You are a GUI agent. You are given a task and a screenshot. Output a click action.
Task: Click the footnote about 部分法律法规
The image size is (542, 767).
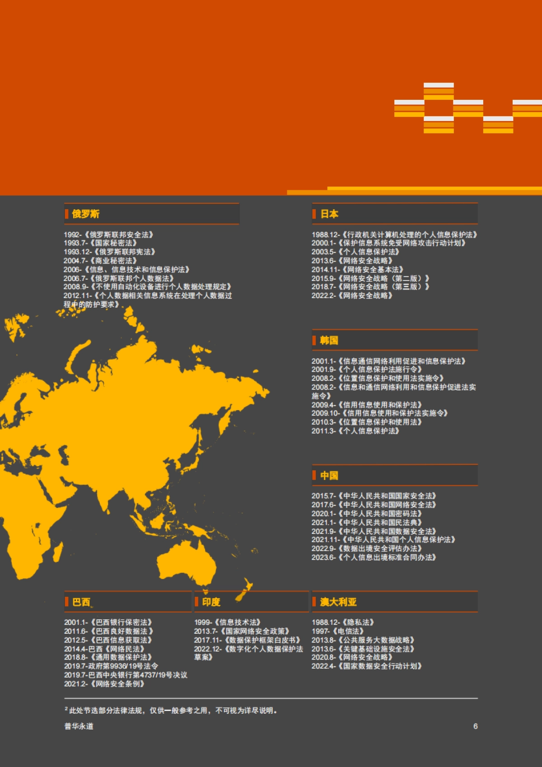coord(171,711)
